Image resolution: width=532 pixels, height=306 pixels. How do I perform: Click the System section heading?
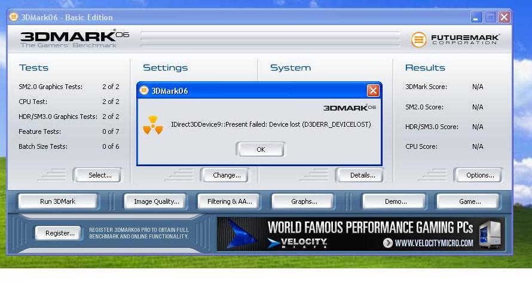click(x=291, y=68)
